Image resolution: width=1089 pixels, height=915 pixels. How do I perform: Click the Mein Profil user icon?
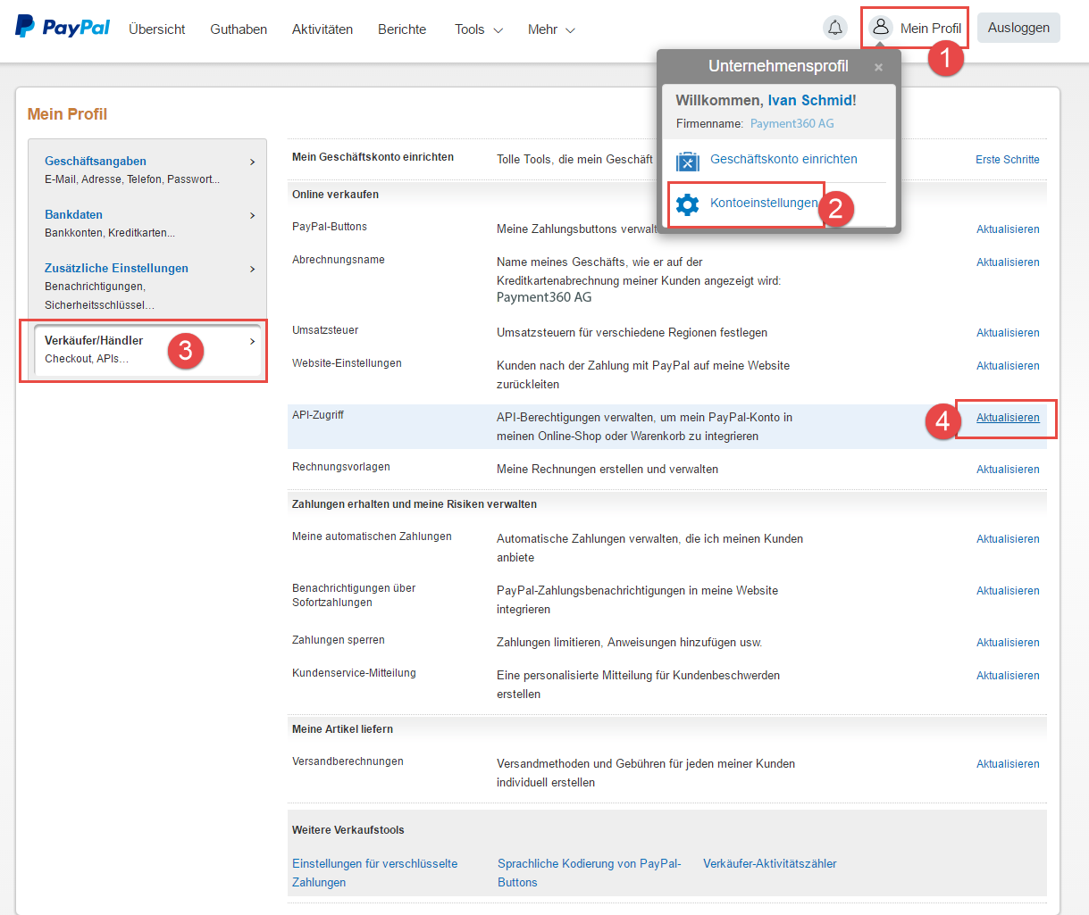point(881,28)
